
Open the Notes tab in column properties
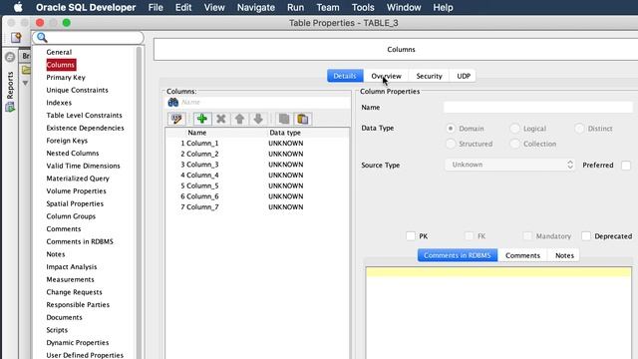pos(564,255)
